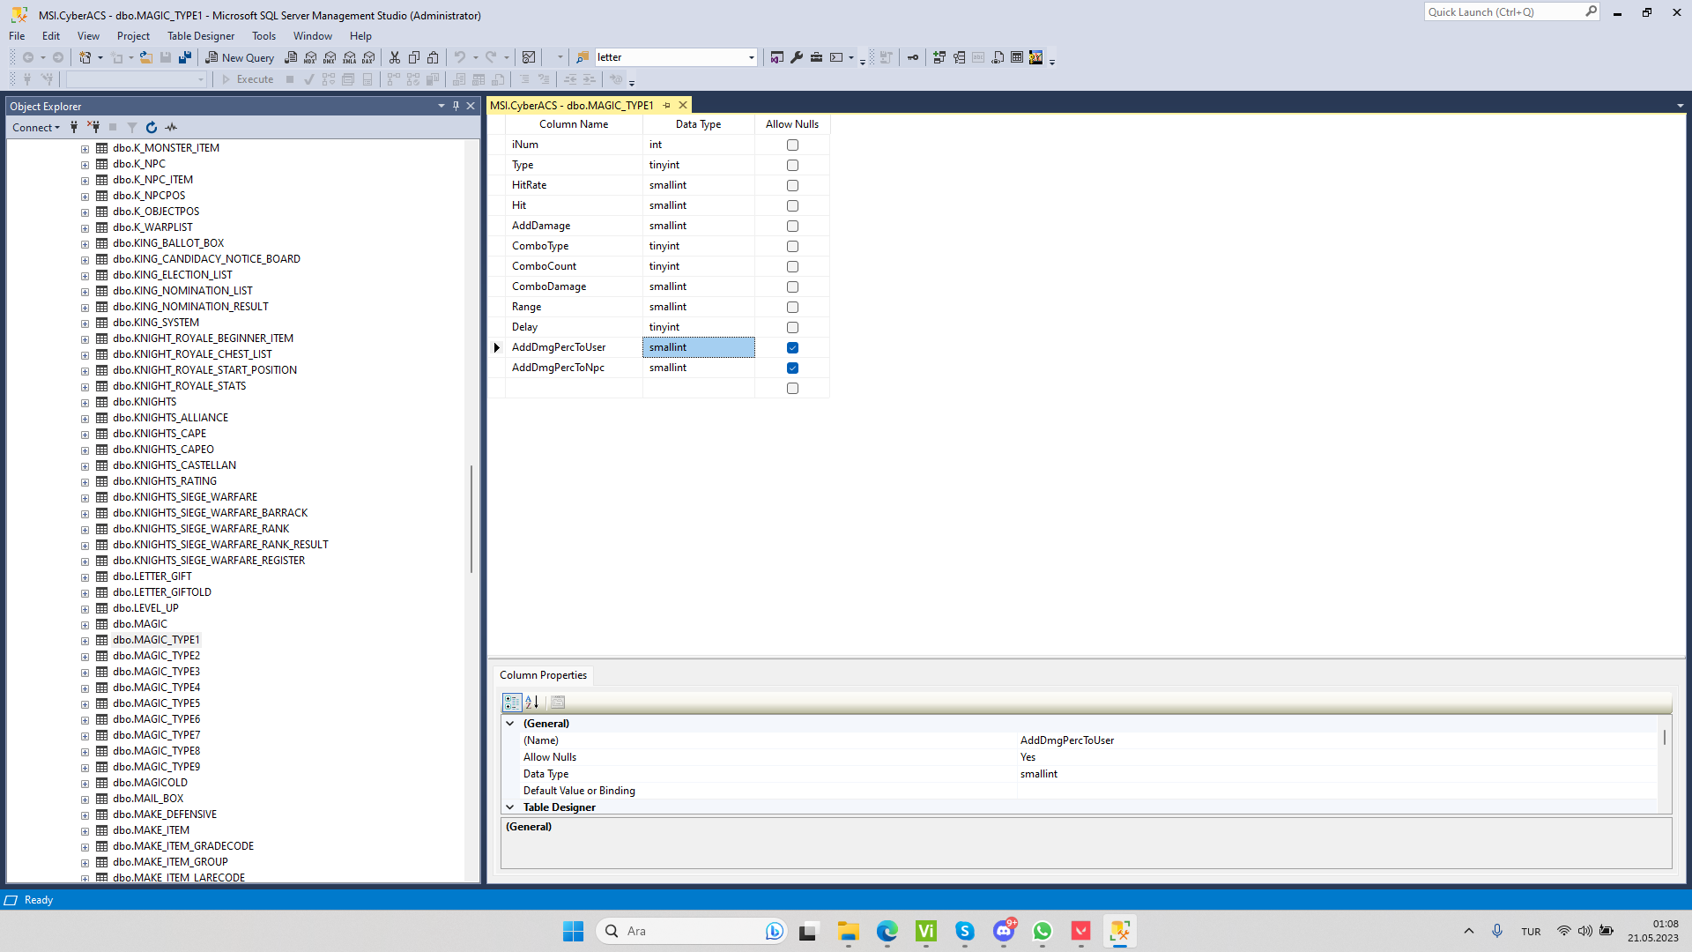The width and height of the screenshot is (1692, 952).
Task: Switch Column Properties to Categorized view
Action: (x=512, y=703)
